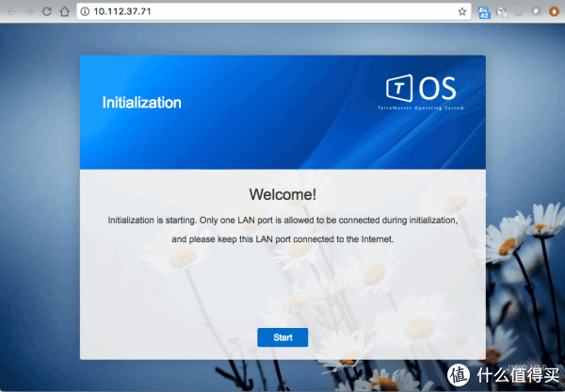Screen dimensions: 565x392
Task: Click the Start button
Action: (x=282, y=337)
